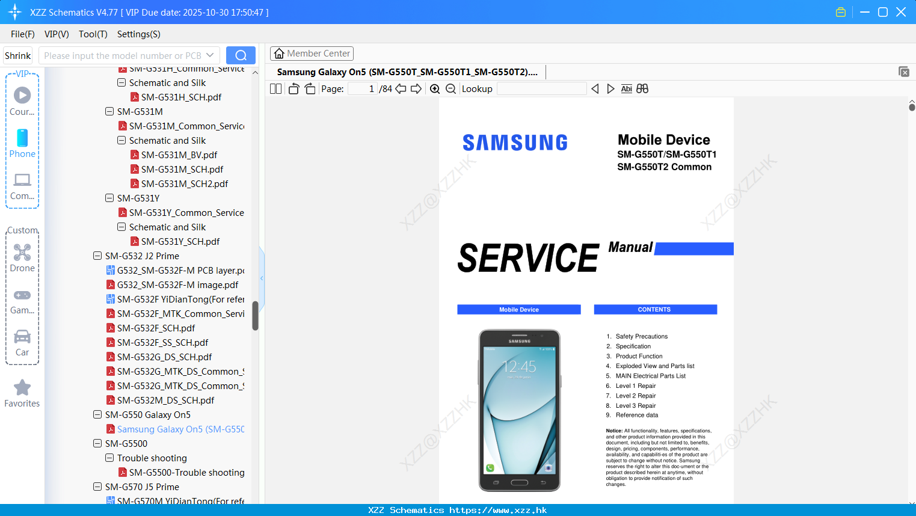This screenshot has height=516, width=916.
Task: Collapse the SM-G531M node
Action: point(109,111)
